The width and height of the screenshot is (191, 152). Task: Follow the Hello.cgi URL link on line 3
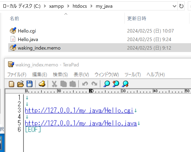tap(79, 110)
